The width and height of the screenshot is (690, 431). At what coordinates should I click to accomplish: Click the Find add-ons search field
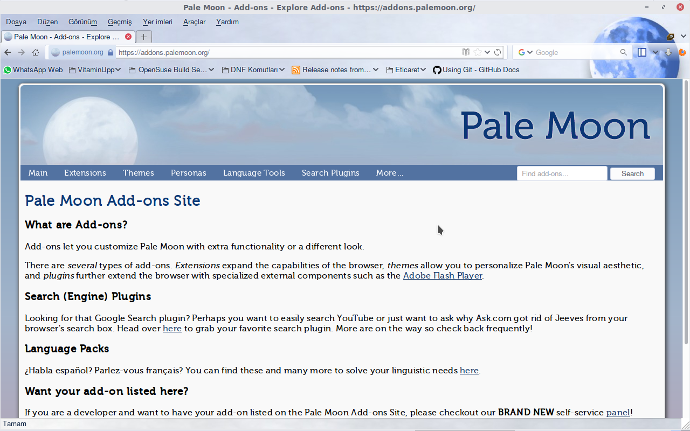(x=562, y=173)
